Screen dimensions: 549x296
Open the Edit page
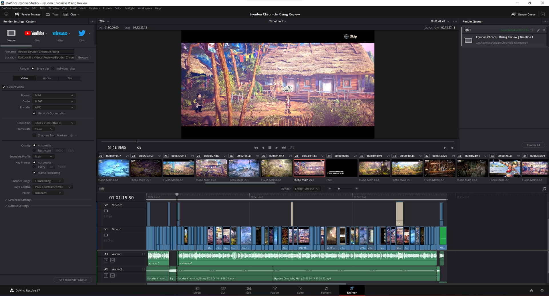249,290
